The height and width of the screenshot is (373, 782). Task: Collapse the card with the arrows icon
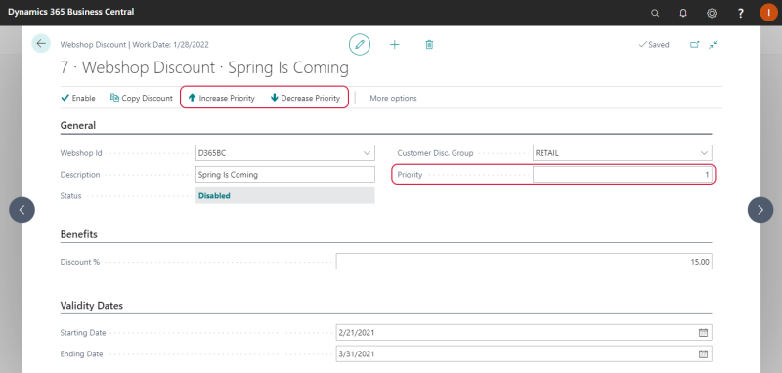coord(714,44)
